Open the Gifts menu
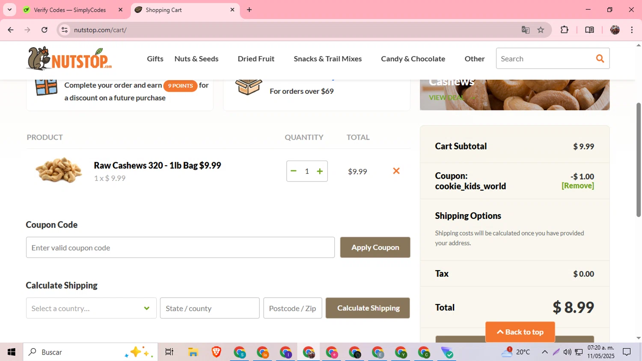 tap(155, 59)
